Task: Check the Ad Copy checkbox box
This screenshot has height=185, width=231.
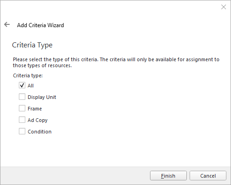Action: pos(22,120)
